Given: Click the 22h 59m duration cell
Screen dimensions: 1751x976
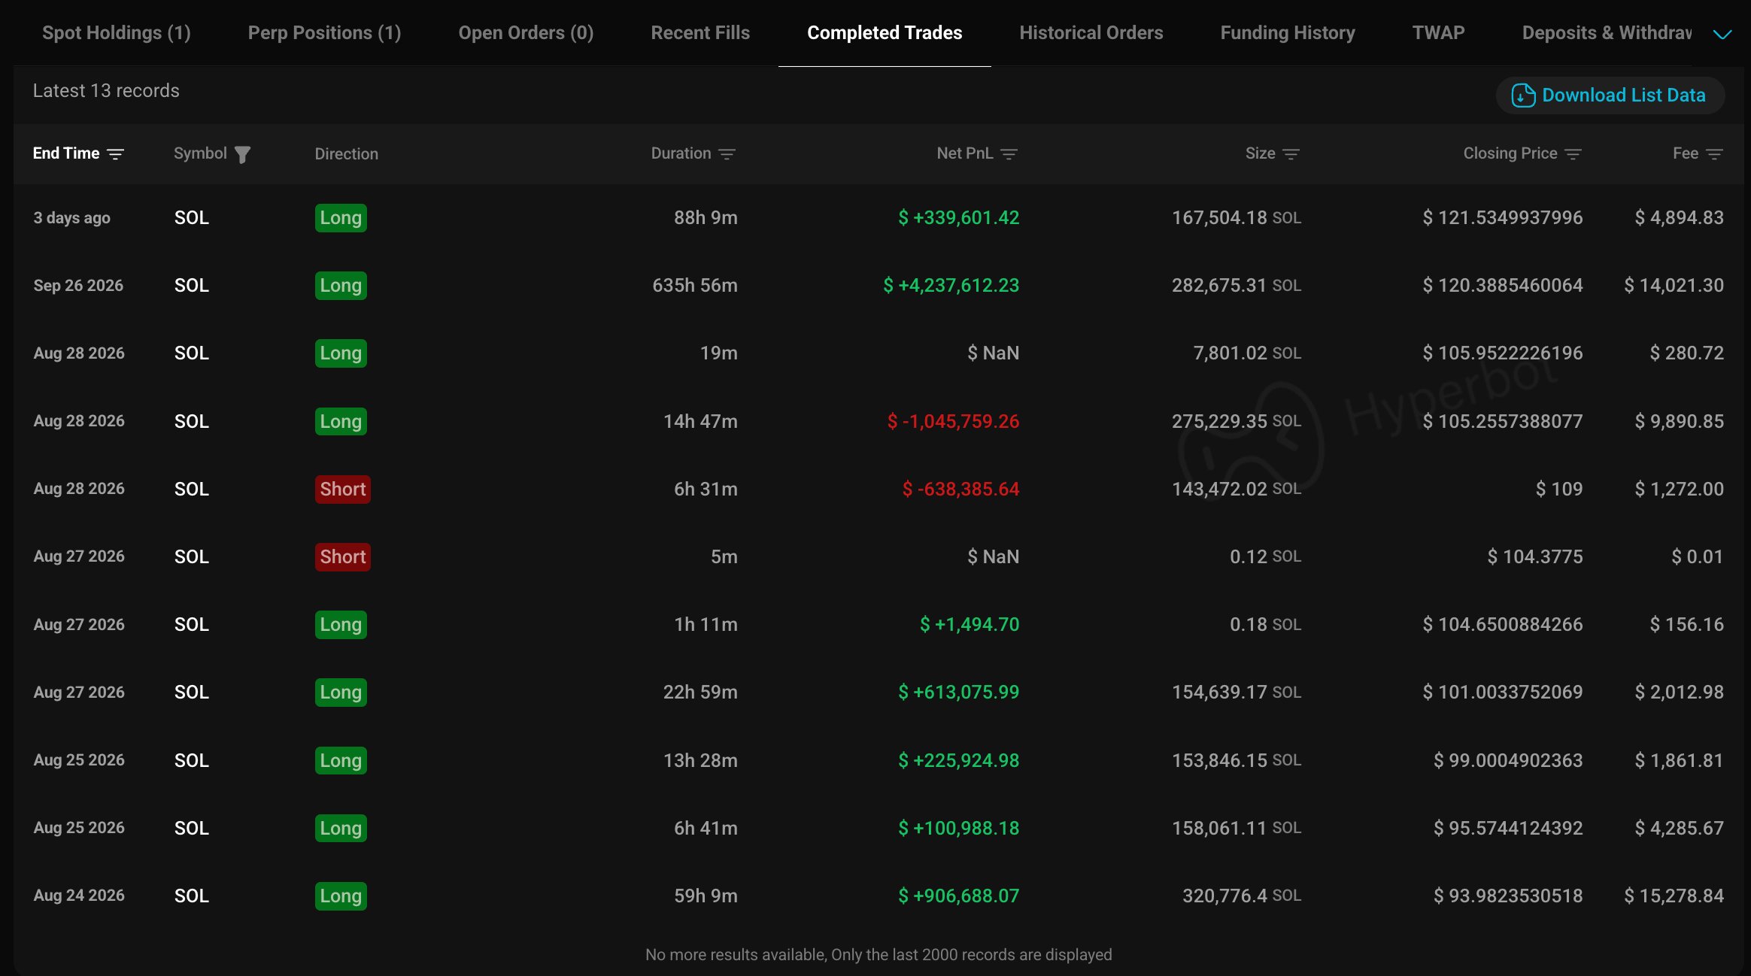Looking at the screenshot, I should click(699, 693).
